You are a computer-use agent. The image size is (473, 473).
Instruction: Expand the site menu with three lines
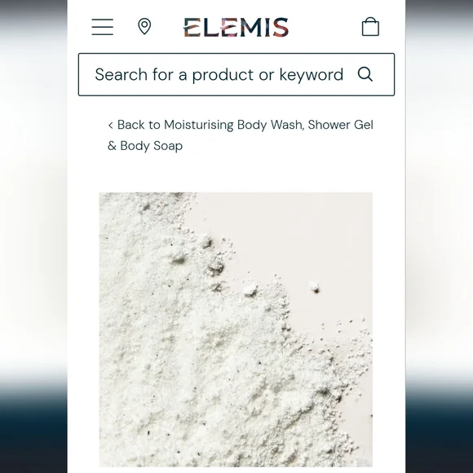[103, 27]
